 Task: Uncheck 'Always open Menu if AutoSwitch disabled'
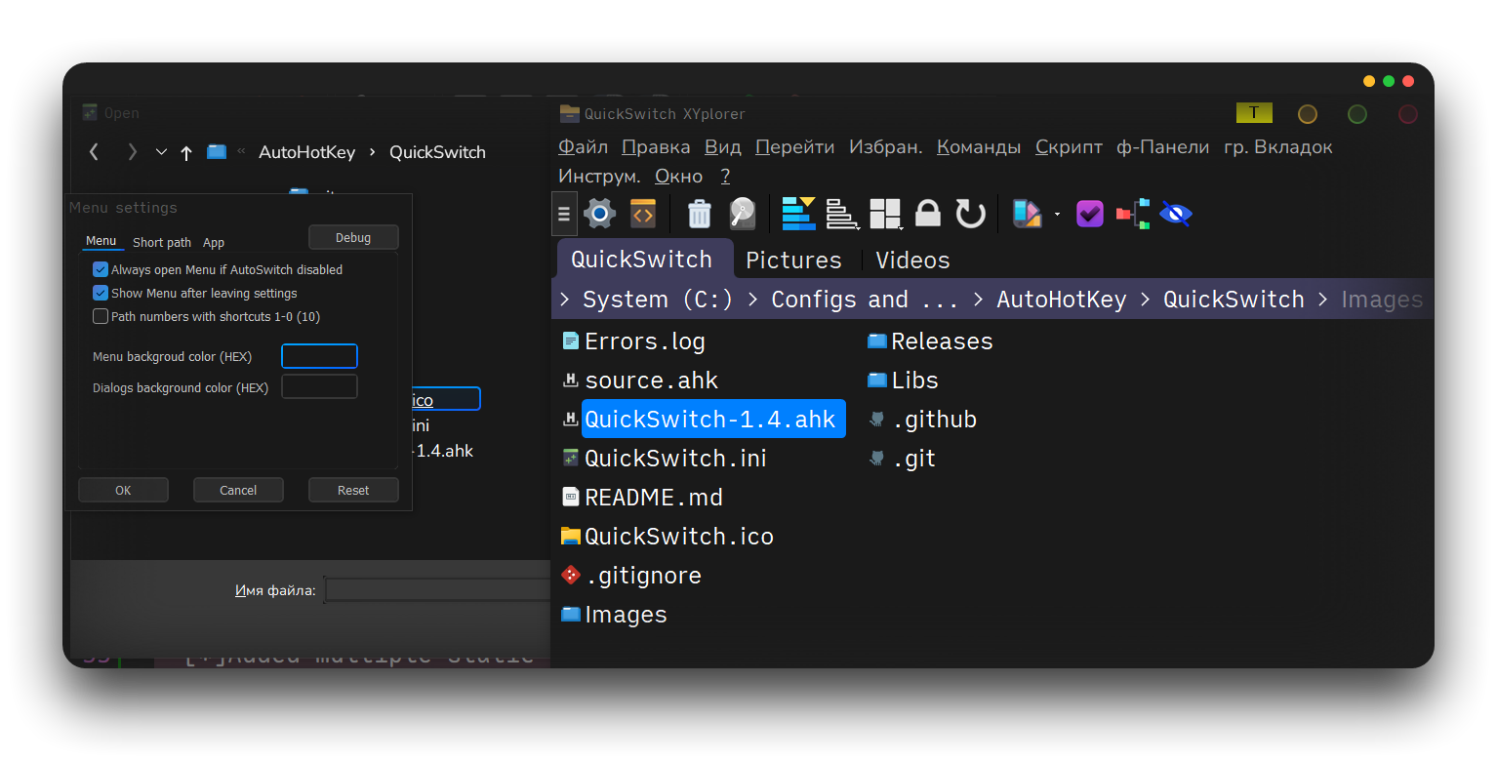pos(101,269)
